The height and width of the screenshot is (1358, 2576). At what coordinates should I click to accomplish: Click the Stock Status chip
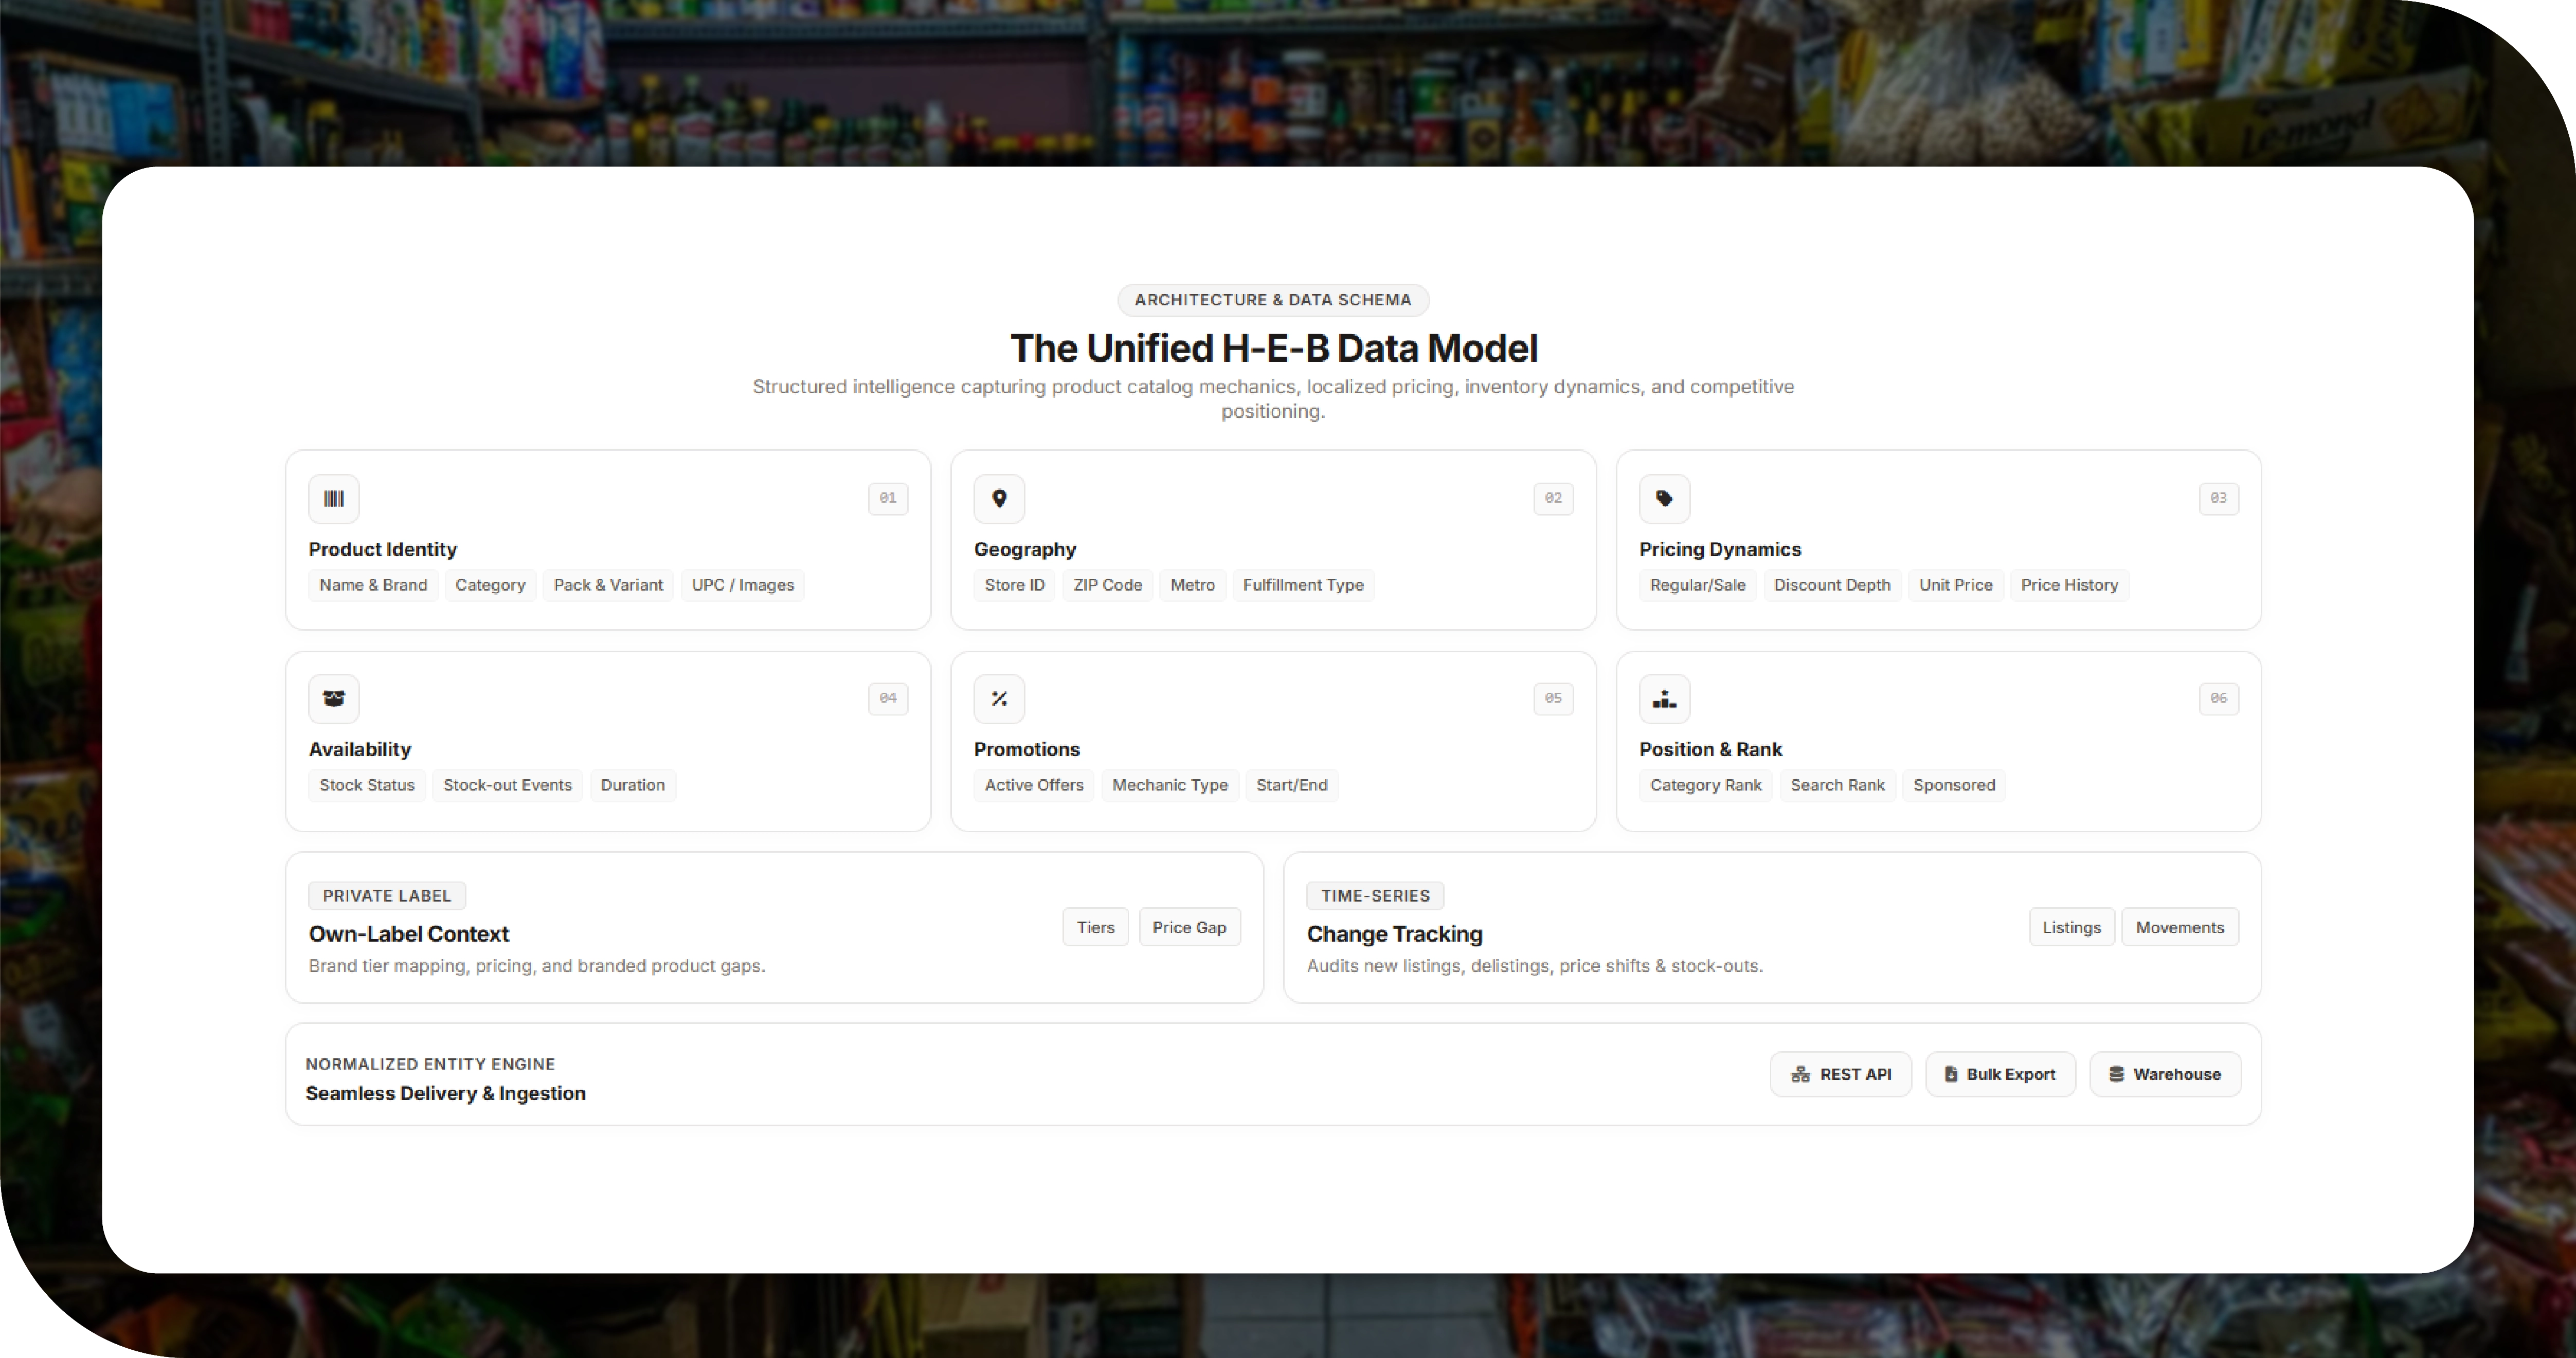[367, 785]
